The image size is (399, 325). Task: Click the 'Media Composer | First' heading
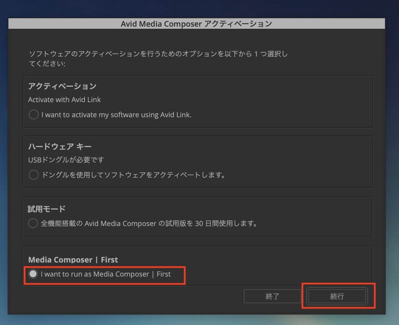(x=73, y=260)
